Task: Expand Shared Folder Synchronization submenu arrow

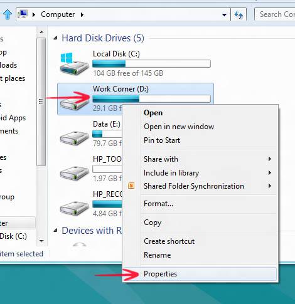Action: click(x=270, y=186)
